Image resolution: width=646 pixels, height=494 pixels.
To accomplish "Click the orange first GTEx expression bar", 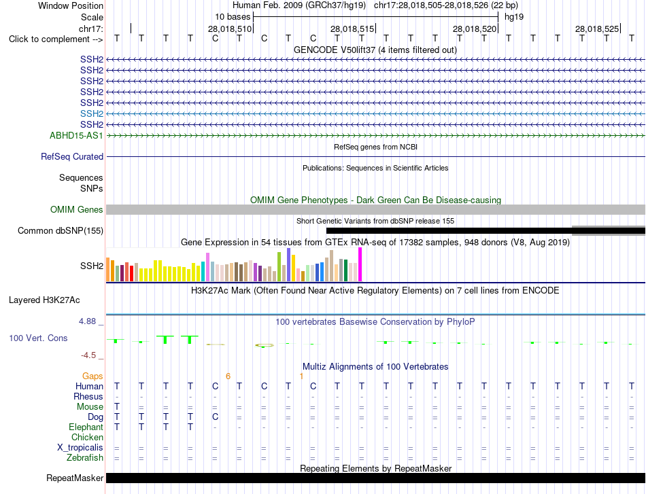I will 108,270.
